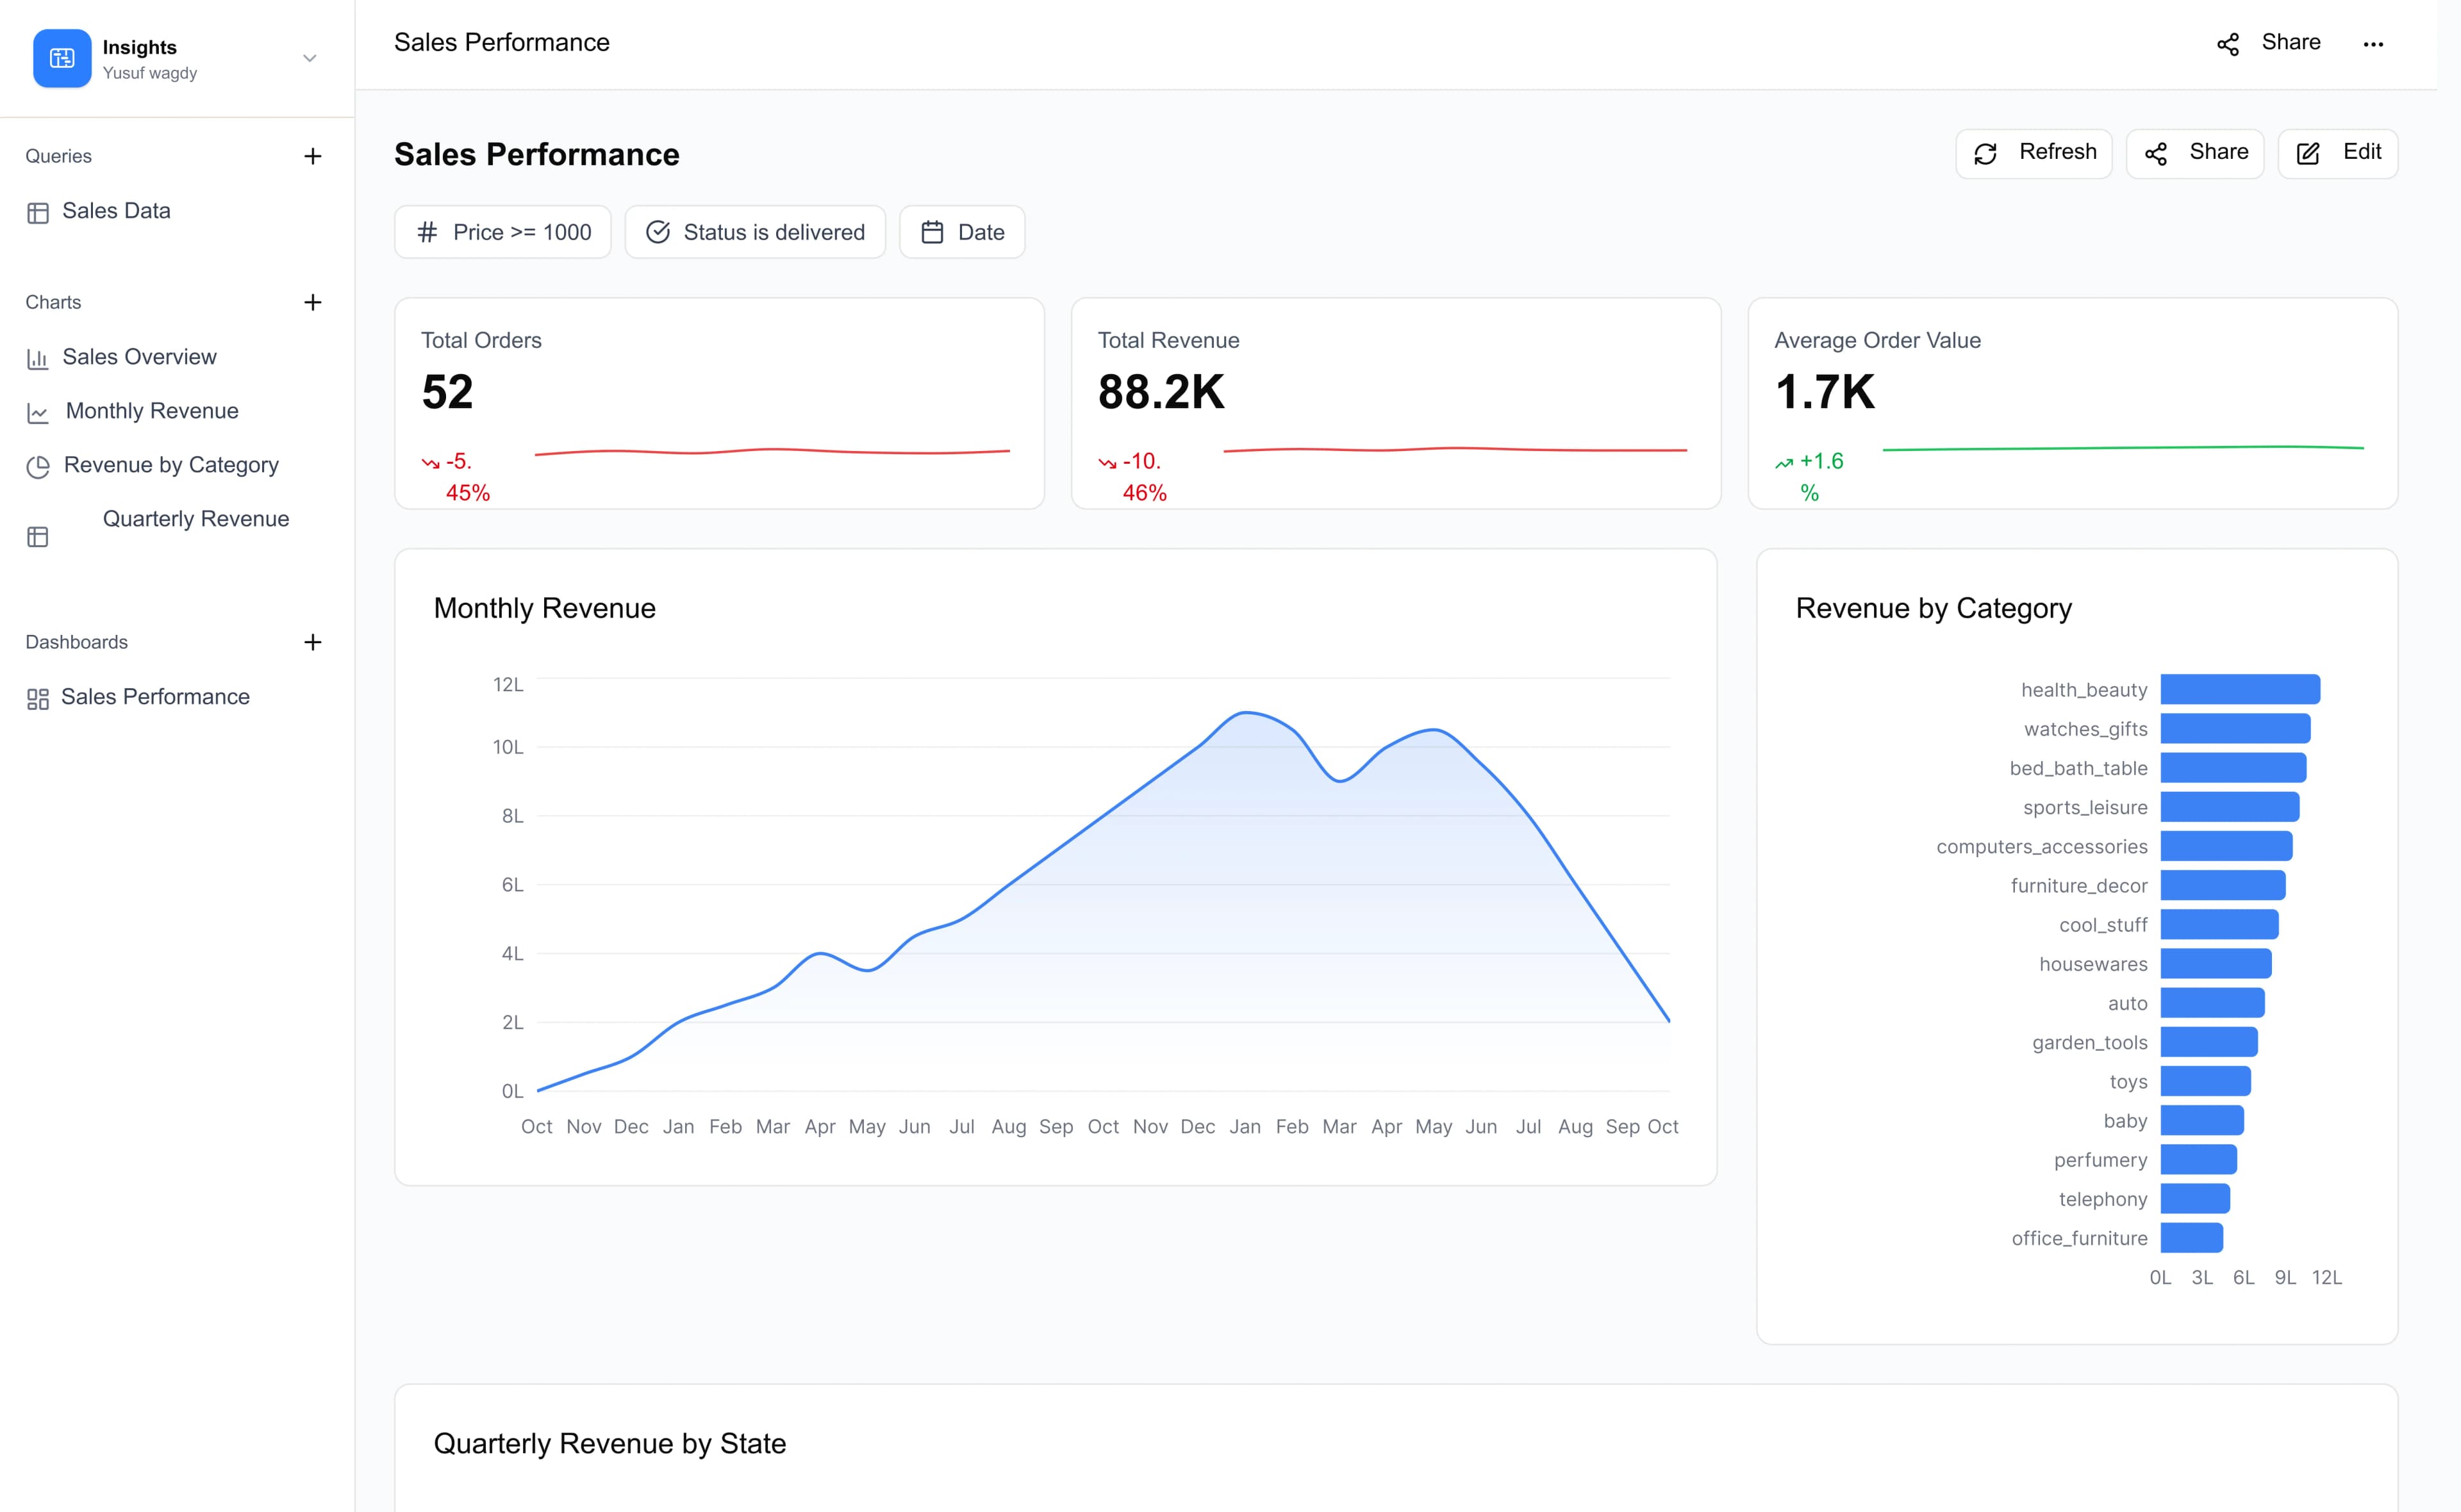
Task: Add a new dashboard with plus icon
Action: click(x=312, y=642)
